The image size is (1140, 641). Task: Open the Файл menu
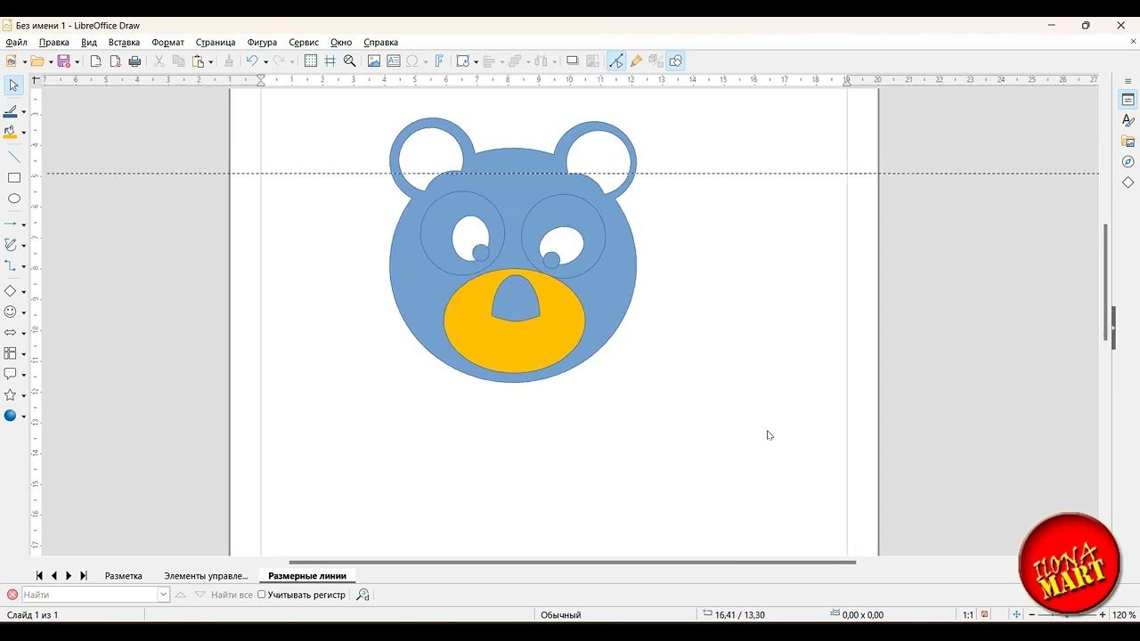coord(16,42)
